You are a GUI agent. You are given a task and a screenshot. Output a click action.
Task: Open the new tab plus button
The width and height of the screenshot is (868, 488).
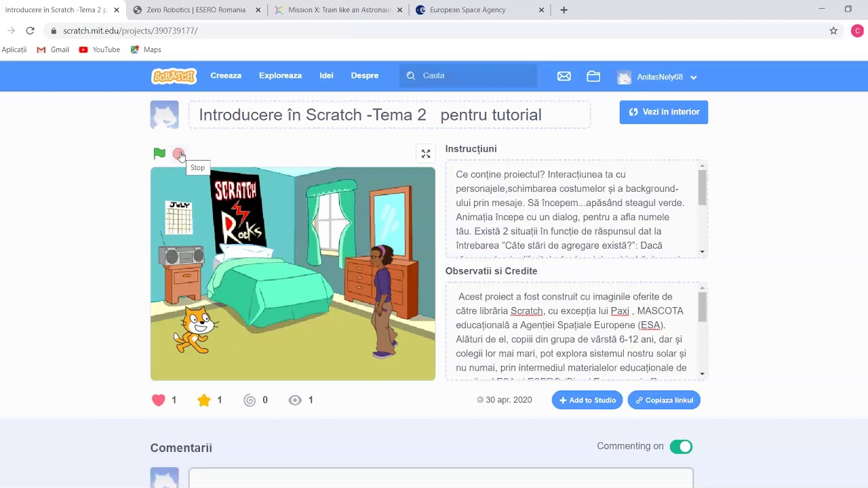pos(564,10)
